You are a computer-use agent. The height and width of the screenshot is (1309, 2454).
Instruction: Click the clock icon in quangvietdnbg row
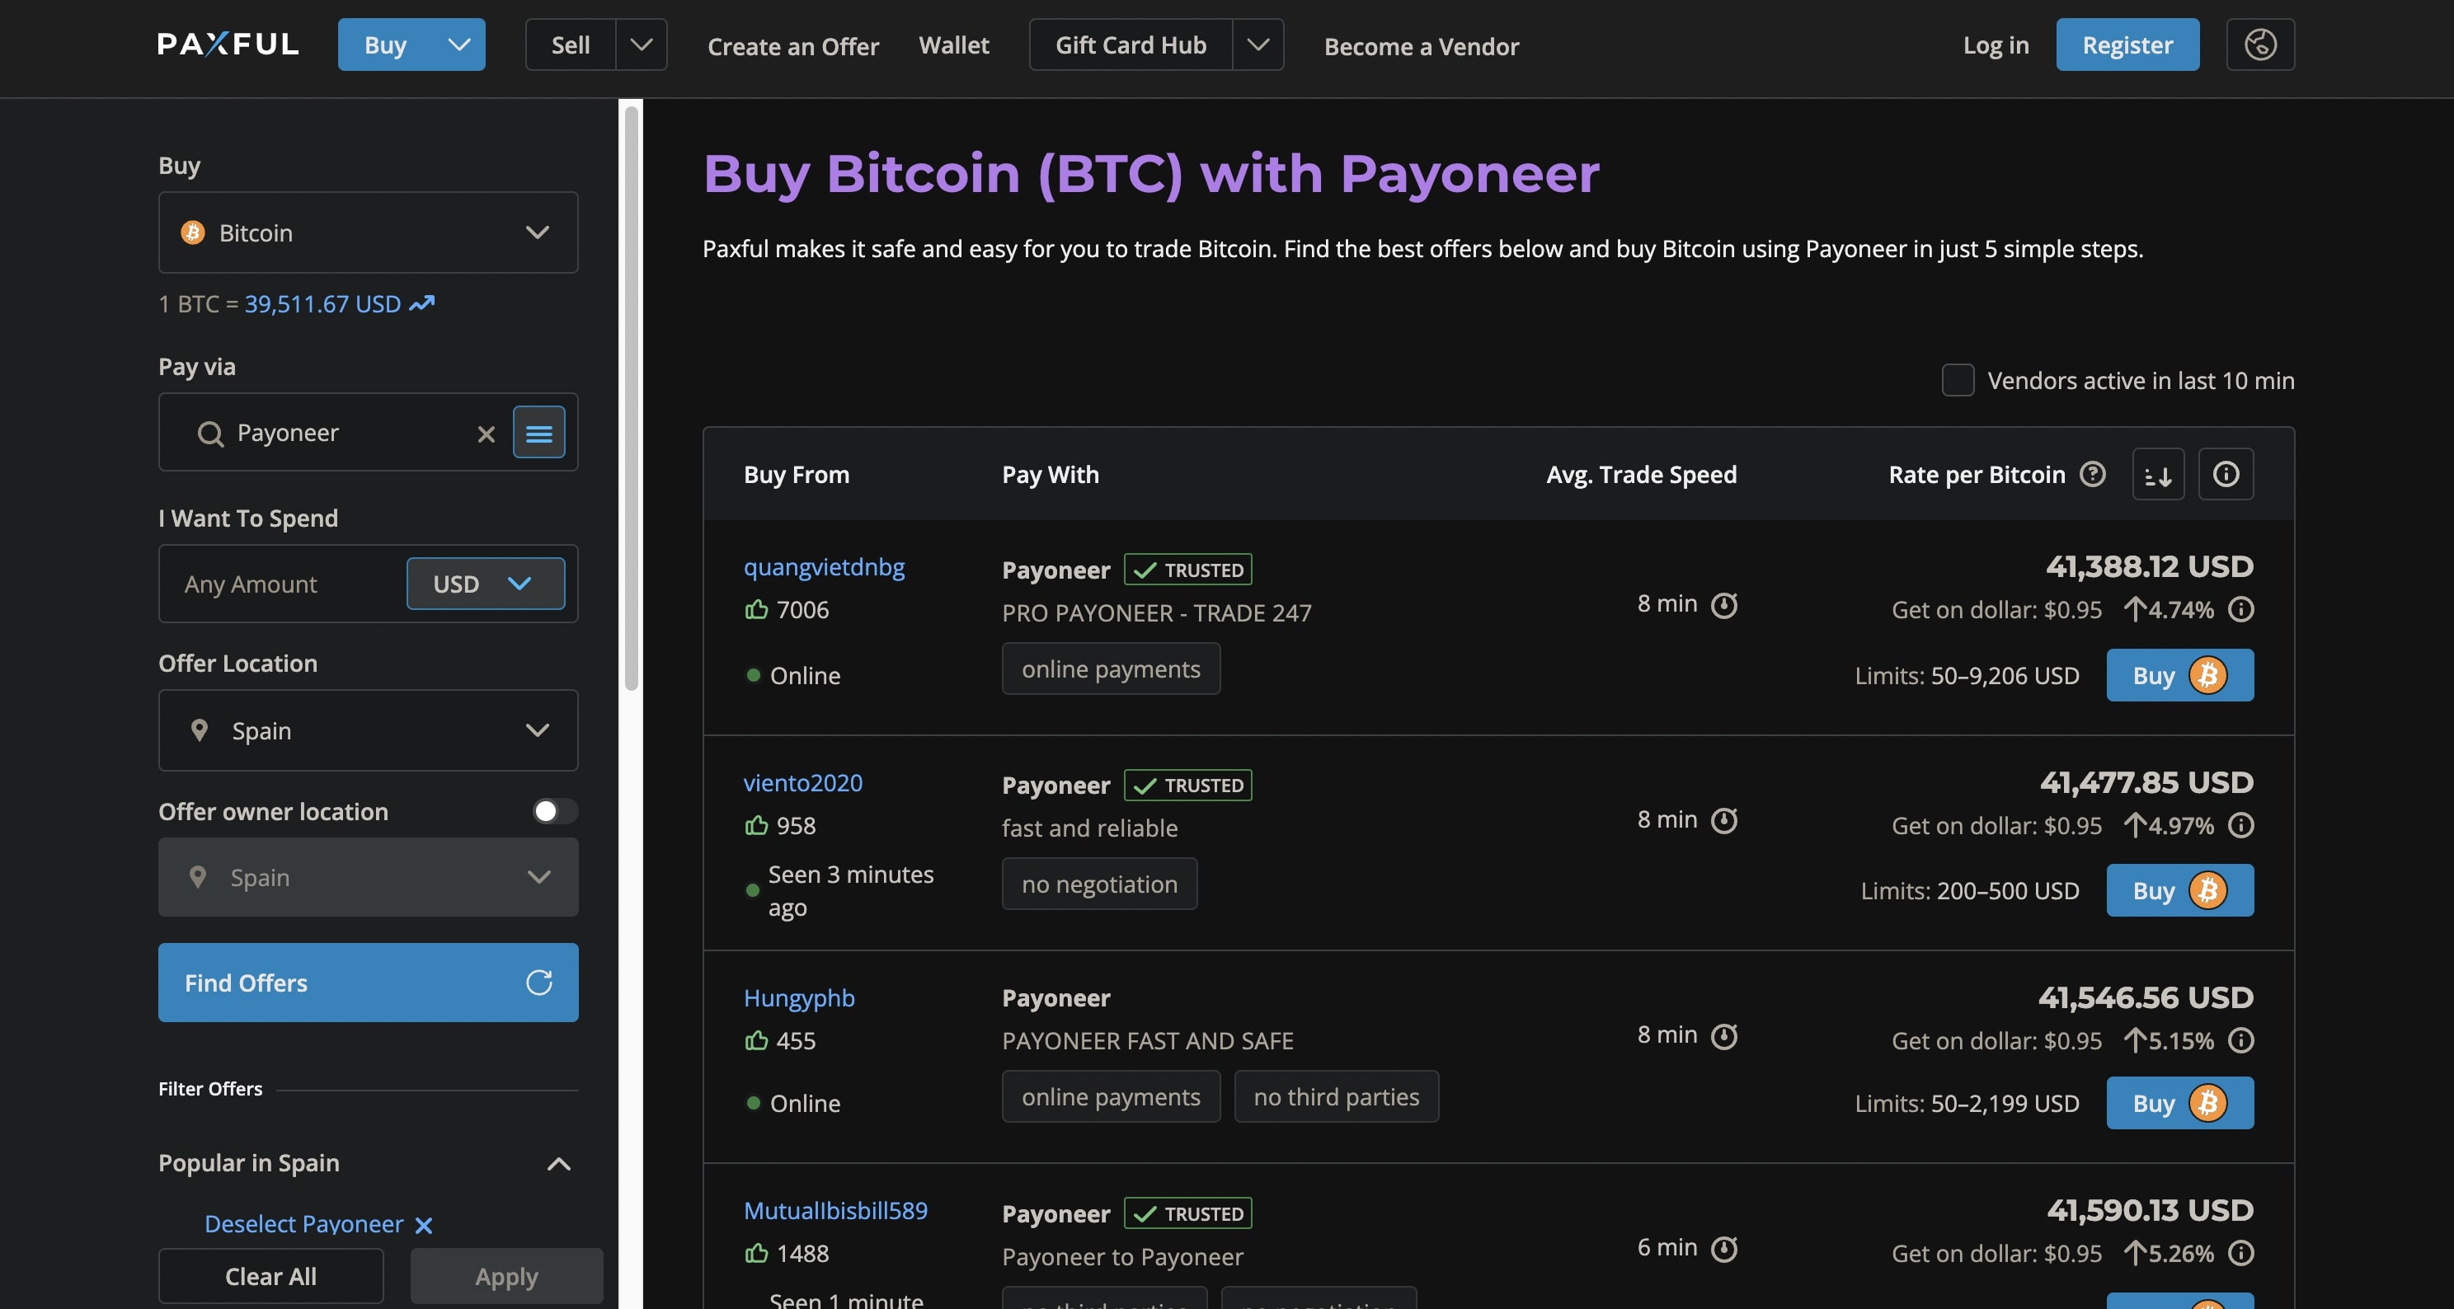tap(1724, 604)
